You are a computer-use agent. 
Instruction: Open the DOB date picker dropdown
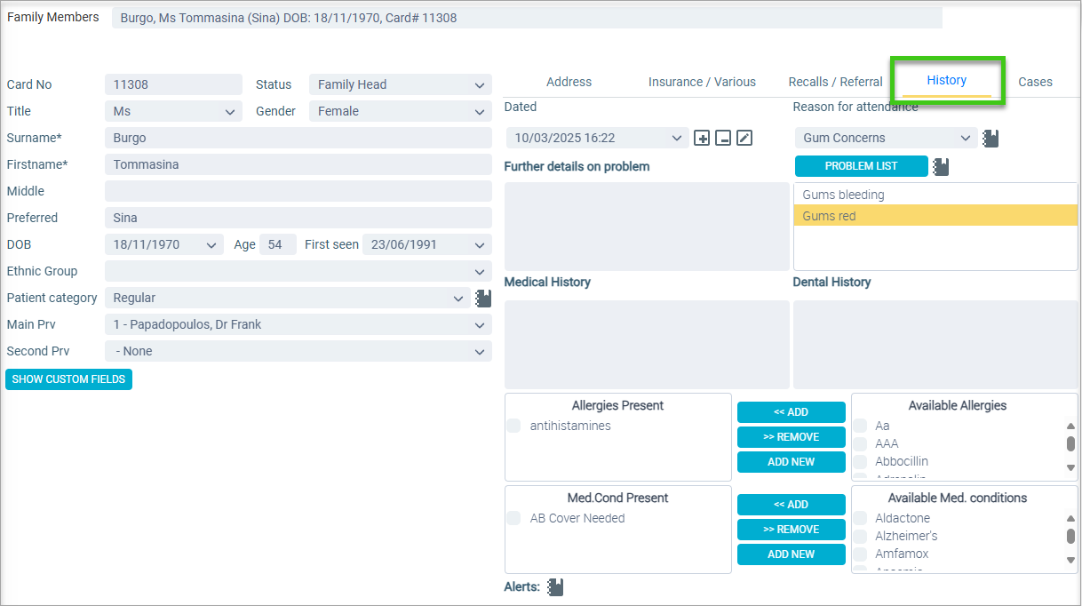pyautogui.click(x=164, y=244)
